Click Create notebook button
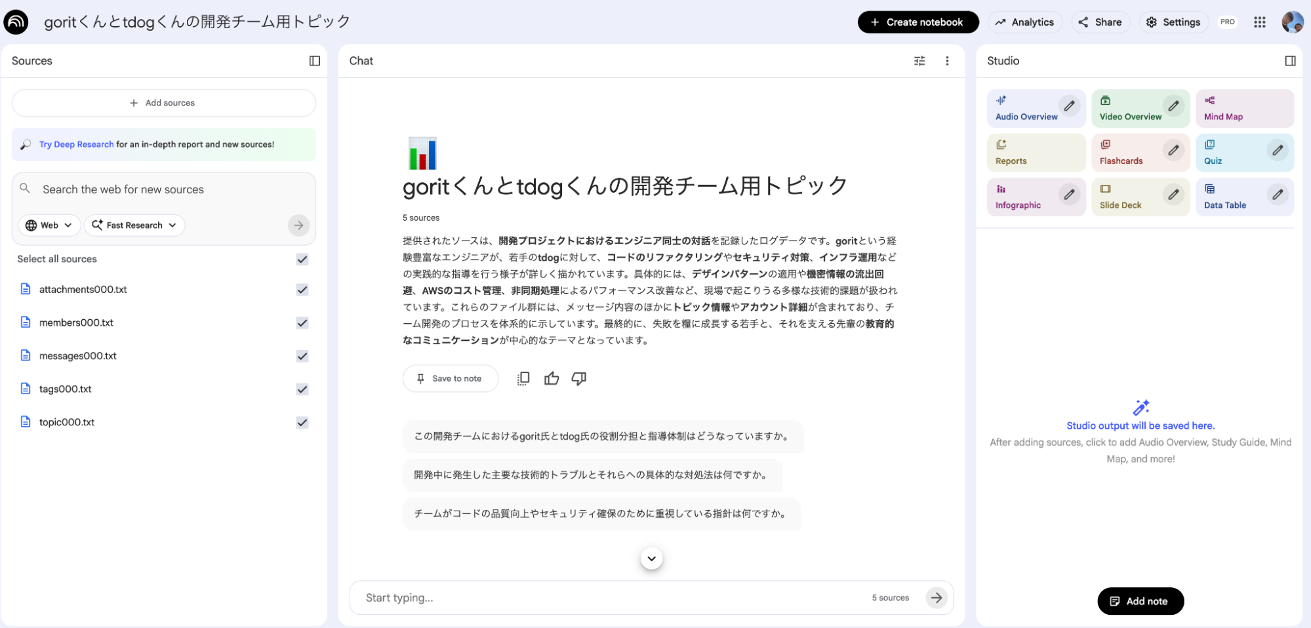1311x628 pixels. 918,22
